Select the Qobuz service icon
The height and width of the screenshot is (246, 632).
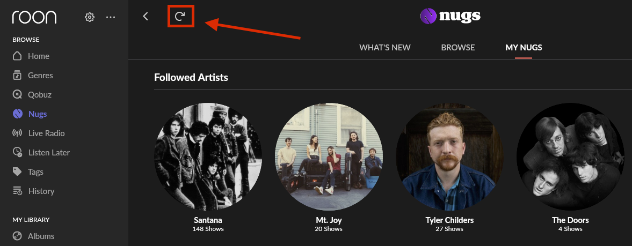point(17,95)
